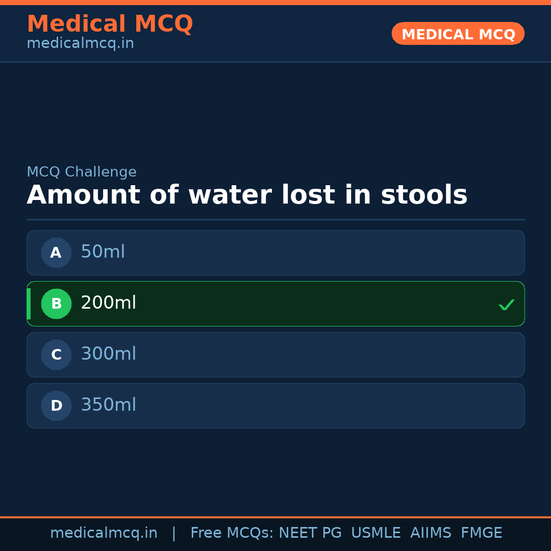The height and width of the screenshot is (551, 551).
Task: Click the green checkmark on option B
Action: (x=507, y=305)
